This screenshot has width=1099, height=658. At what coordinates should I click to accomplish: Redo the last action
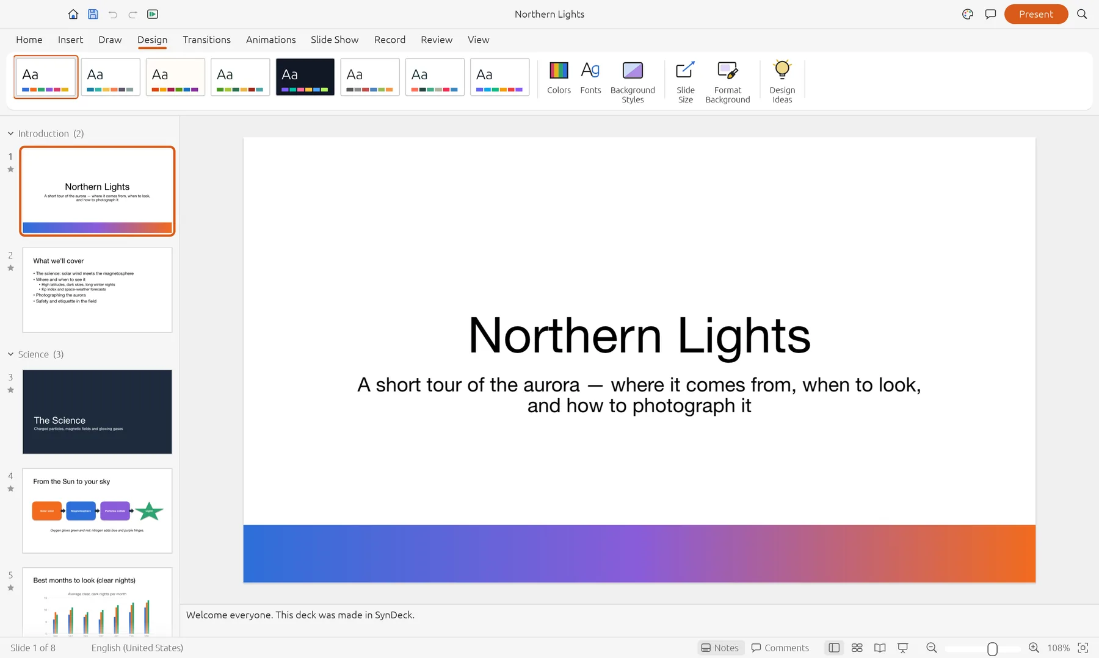click(x=132, y=14)
